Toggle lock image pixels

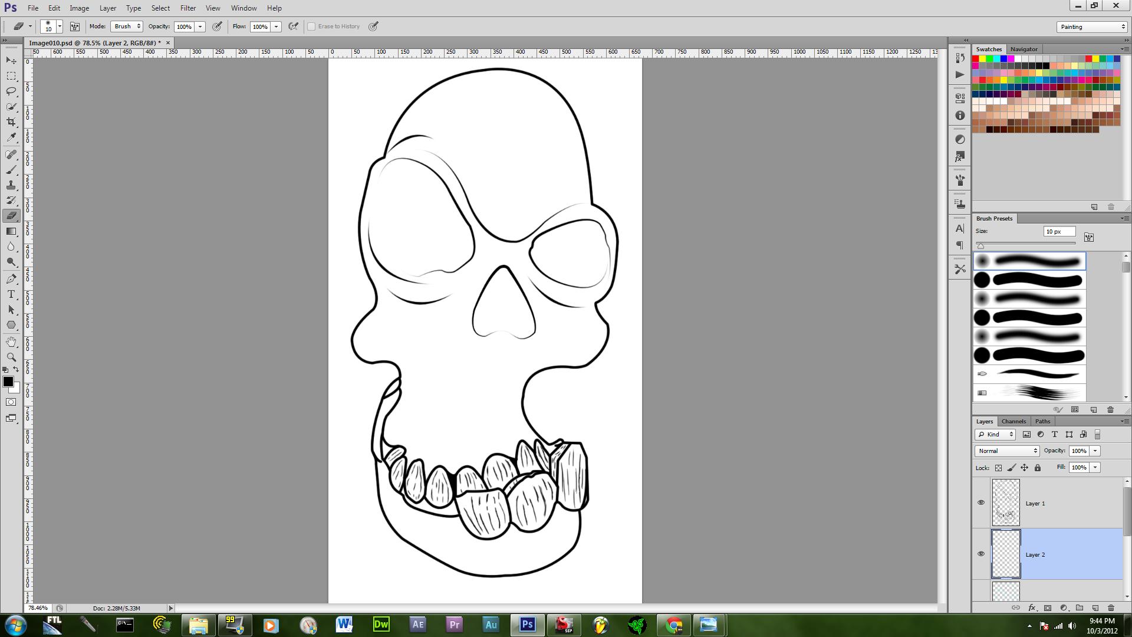[x=1012, y=468]
